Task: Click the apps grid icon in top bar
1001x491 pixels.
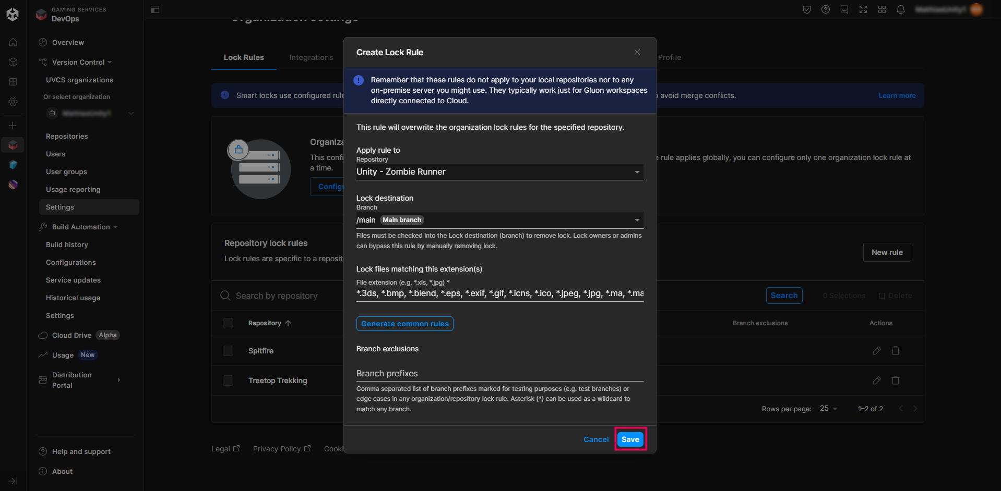Action: (x=881, y=9)
